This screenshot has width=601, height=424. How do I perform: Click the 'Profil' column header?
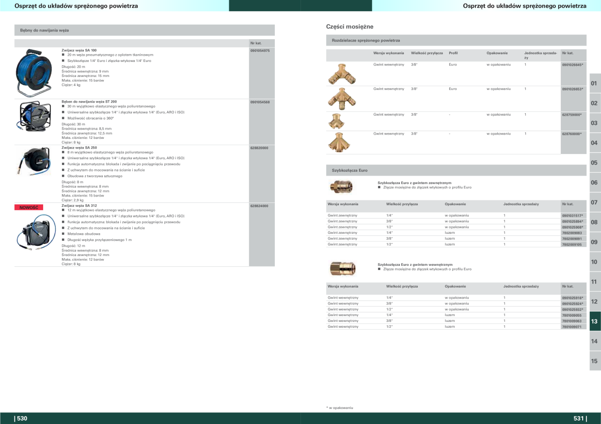[453, 53]
